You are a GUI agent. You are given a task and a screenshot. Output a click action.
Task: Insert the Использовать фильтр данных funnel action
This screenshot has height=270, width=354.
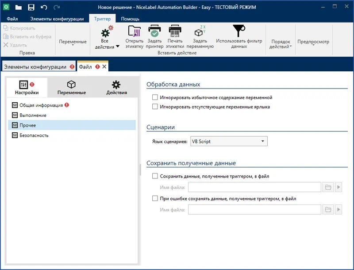click(239, 37)
